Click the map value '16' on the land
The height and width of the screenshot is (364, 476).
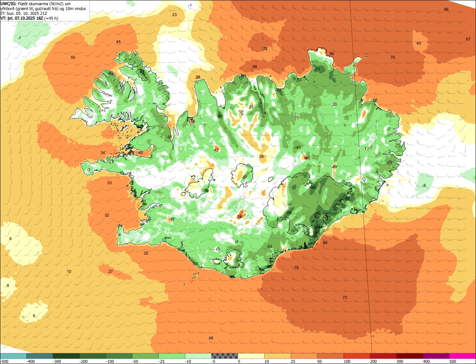click(x=296, y=117)
